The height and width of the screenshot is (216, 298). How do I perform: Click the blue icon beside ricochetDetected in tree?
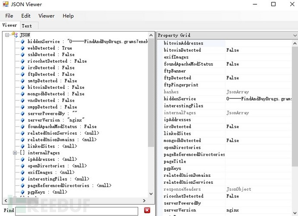(22, 61)
